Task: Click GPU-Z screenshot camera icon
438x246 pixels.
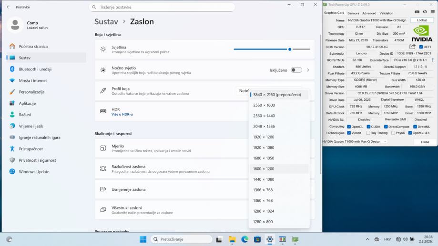Action: point(417,12)
